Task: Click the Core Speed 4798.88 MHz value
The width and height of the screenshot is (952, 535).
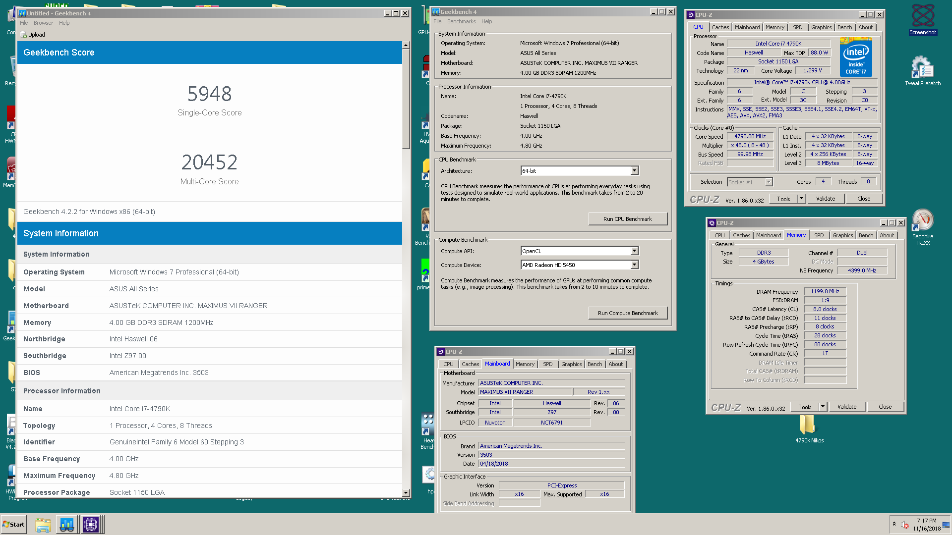Action: point(750,136)
